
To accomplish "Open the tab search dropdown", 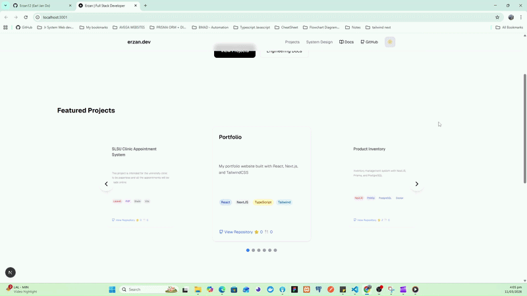I will click(x=5, y=6).
